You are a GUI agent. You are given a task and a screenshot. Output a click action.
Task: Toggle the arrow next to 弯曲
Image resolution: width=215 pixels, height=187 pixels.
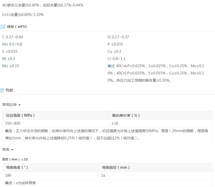(12, 150)
